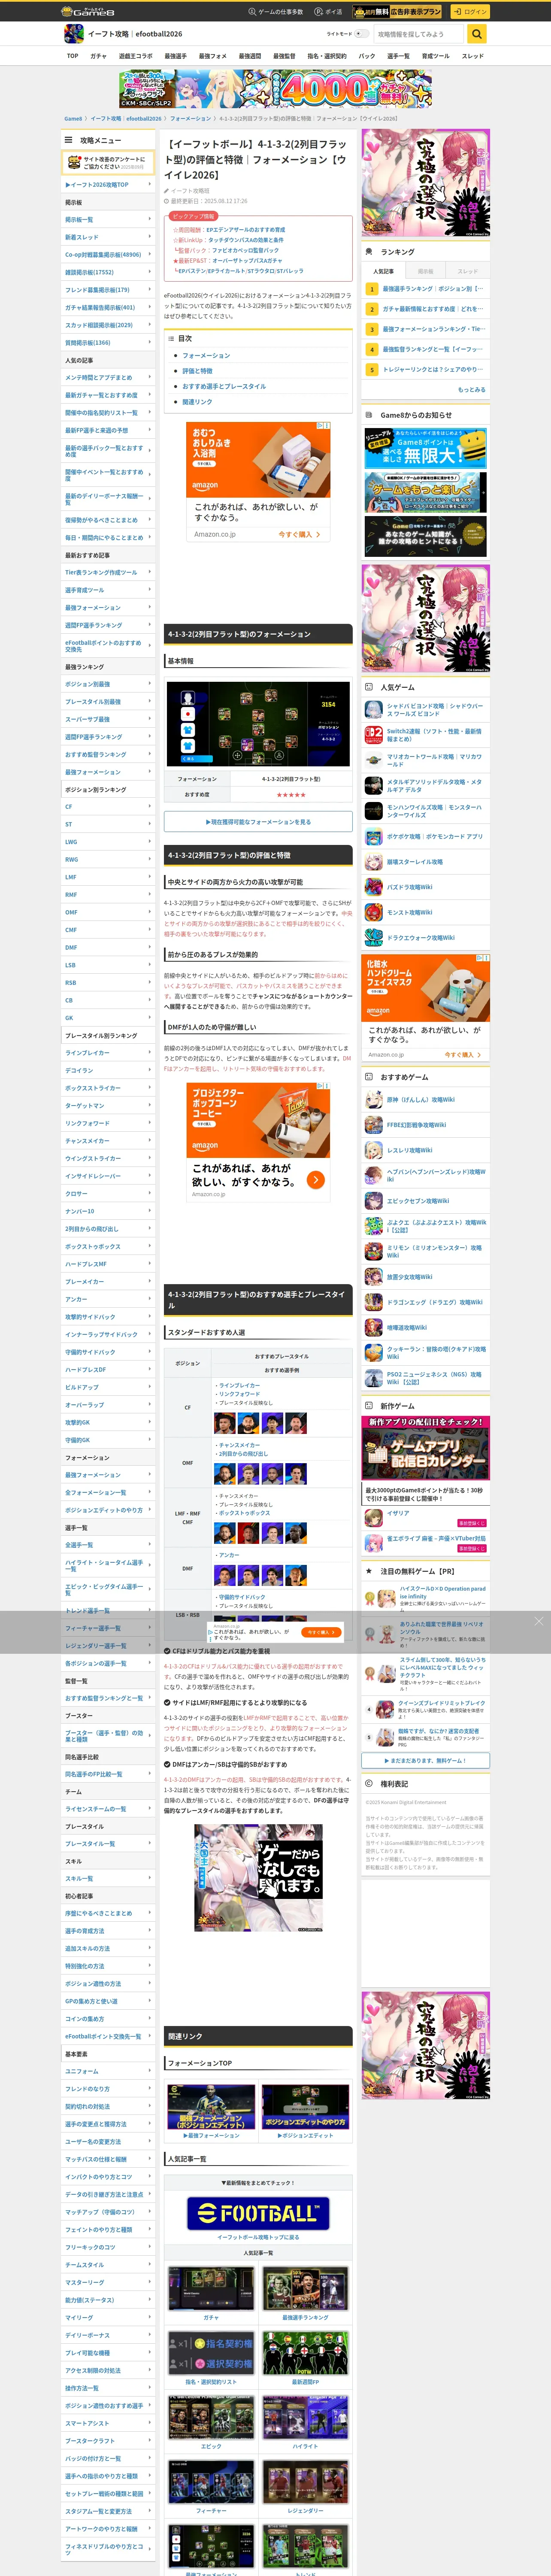Click the eFootball game icon beside イーフト攻略

click(x=74, y=34)
